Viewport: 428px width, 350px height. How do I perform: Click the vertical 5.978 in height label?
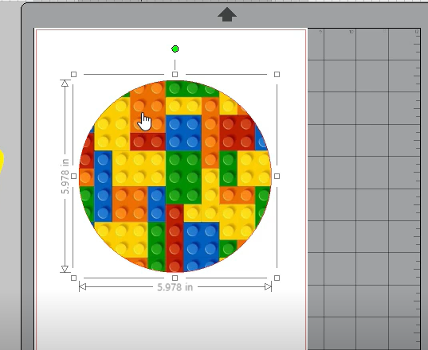coord(65,177)
